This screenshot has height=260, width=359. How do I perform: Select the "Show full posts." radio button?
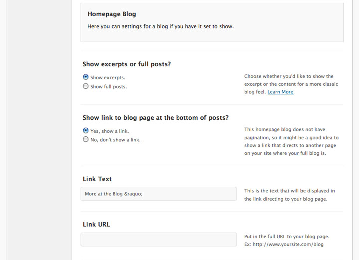tap(86, 86)
